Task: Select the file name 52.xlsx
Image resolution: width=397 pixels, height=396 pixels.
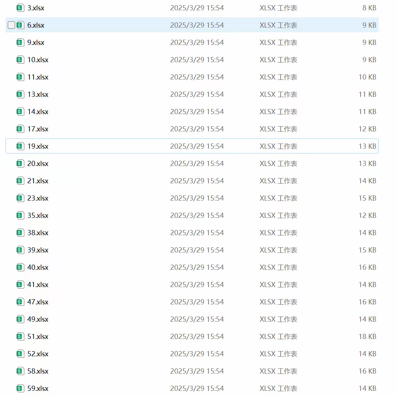Action: coord(38,354)
